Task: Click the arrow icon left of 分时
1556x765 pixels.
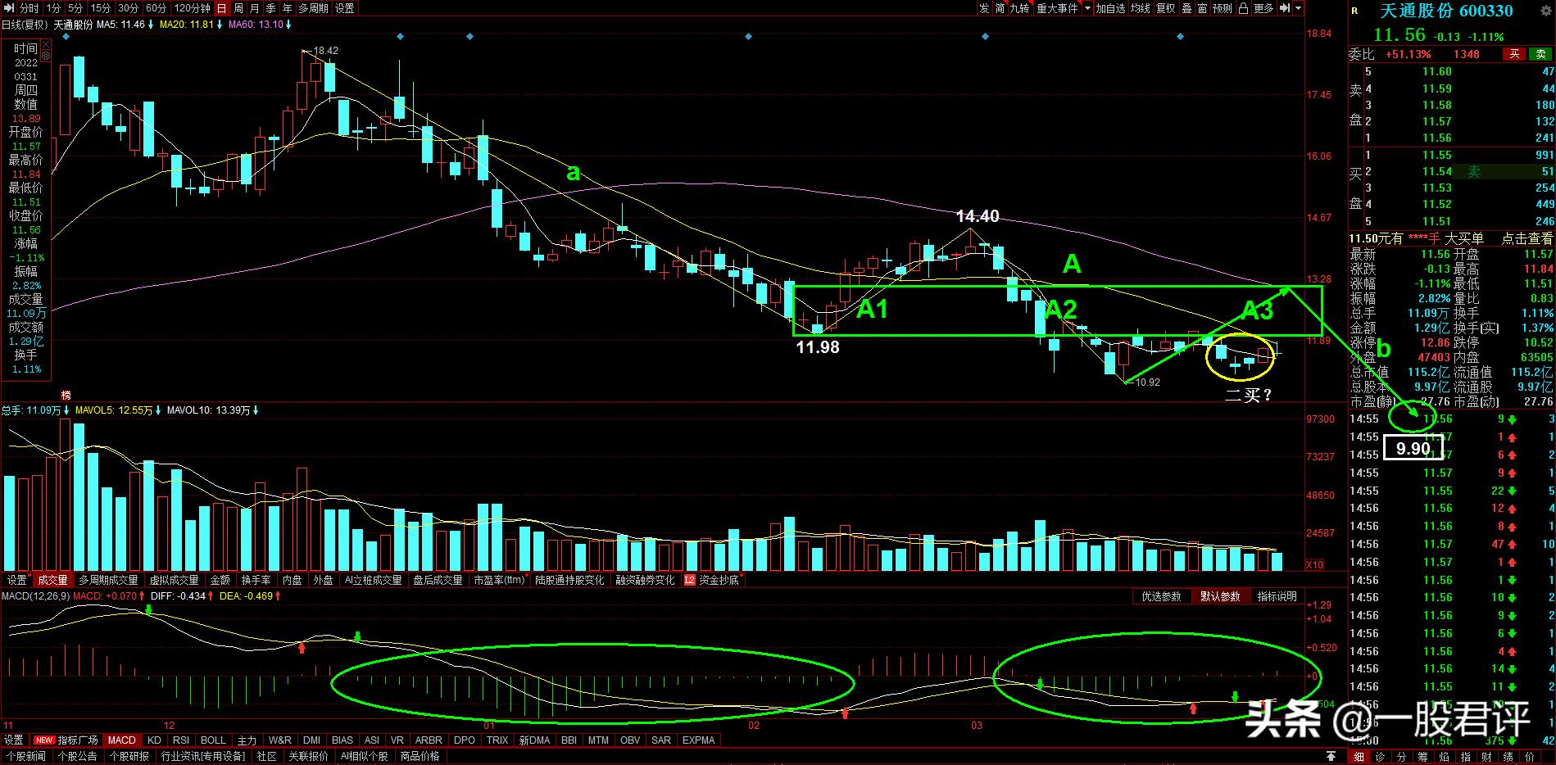Action: pos(8,8)
